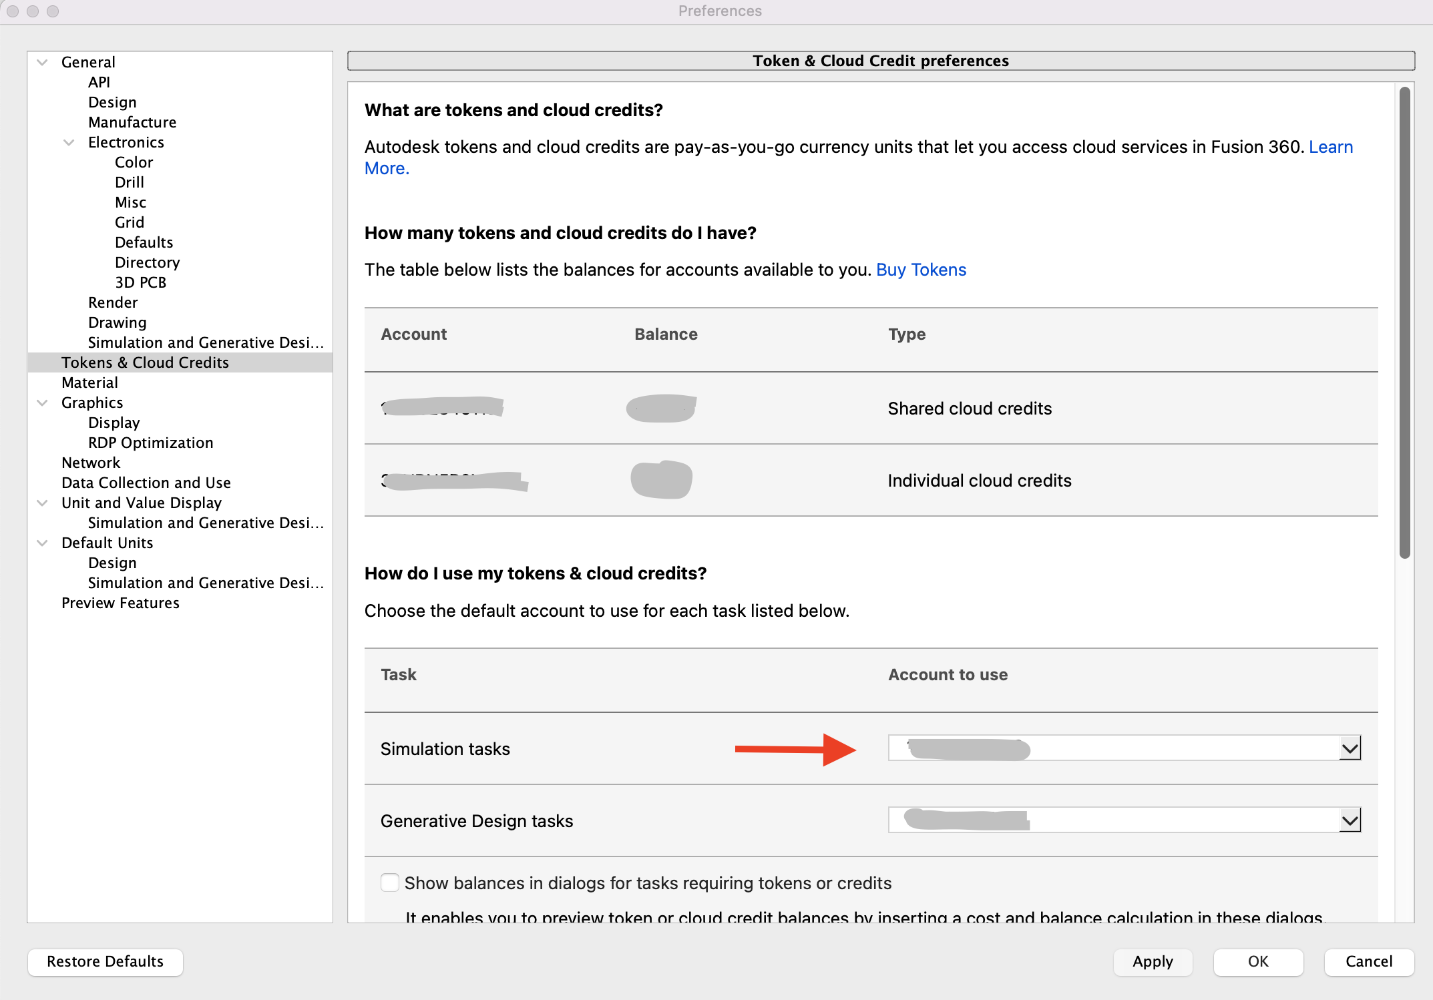The height and width of the screenshot is (1000, 1433).
Task: Collapse the Electronics subtree chevron
Action: (69, 142)
